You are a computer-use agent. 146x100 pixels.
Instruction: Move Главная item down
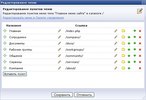click(x=135, y=31)
